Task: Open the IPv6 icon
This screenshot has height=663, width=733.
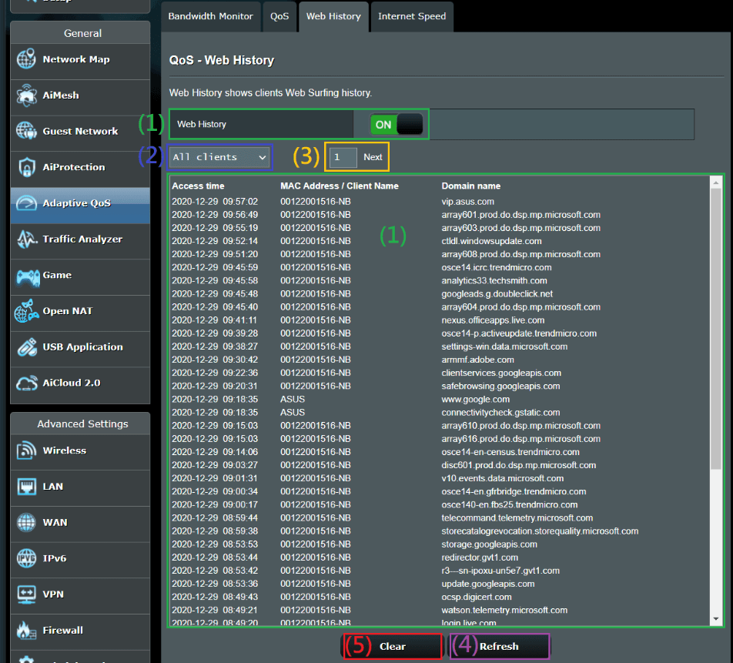Action: pyautogui.click(x=26, y=558)
